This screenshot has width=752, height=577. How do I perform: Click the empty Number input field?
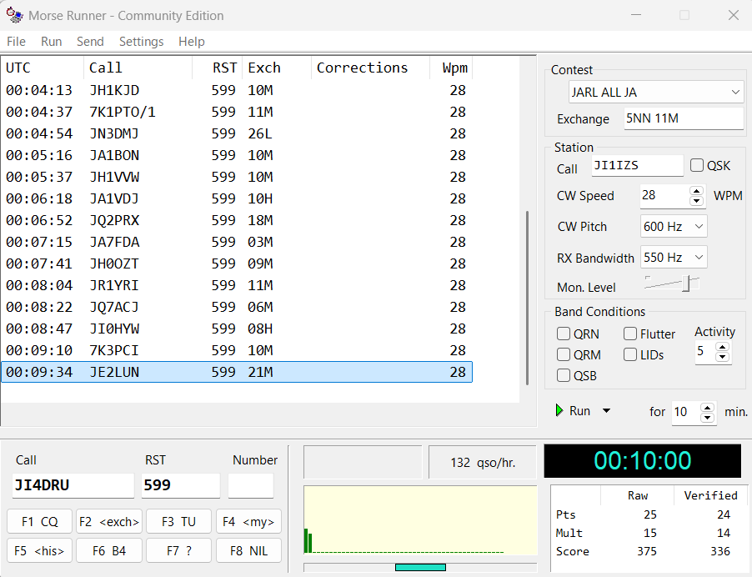pyautogui.click(x=251, y=485)
